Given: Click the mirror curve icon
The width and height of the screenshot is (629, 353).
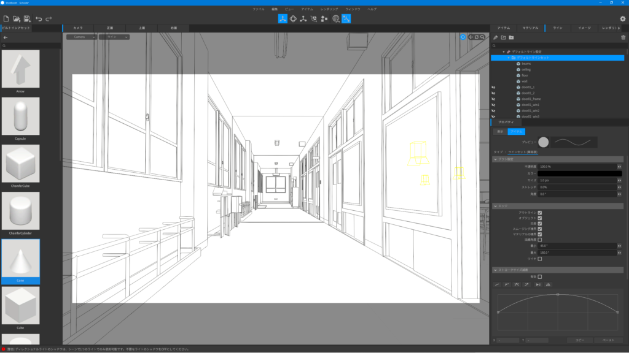Looking at the screenshot, I should pos(548,284).
